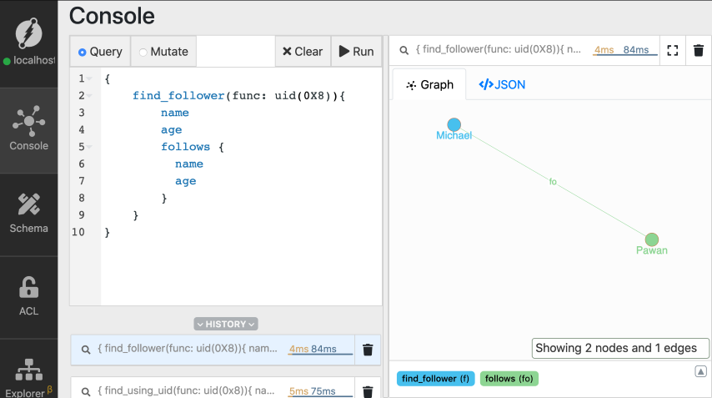The width and height of the screenshot is (712, 398).
Task: Click the Michael node in graph
Action: [454, 125]
